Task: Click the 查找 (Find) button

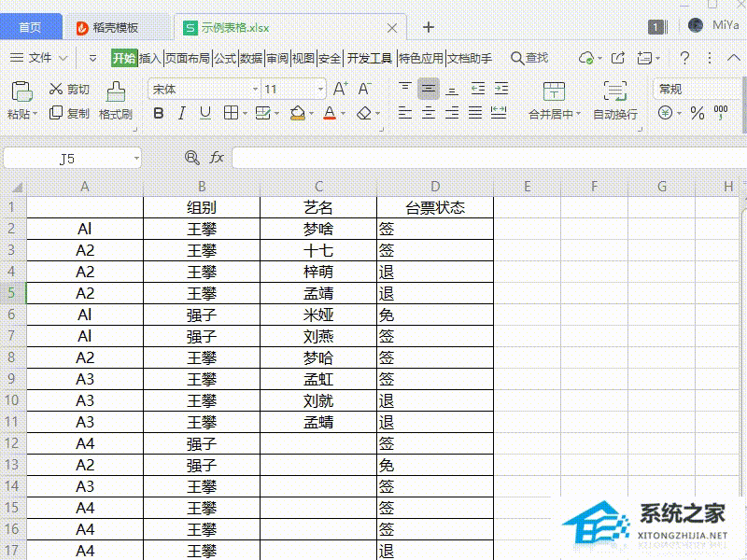Action: (x=529, y=58)
